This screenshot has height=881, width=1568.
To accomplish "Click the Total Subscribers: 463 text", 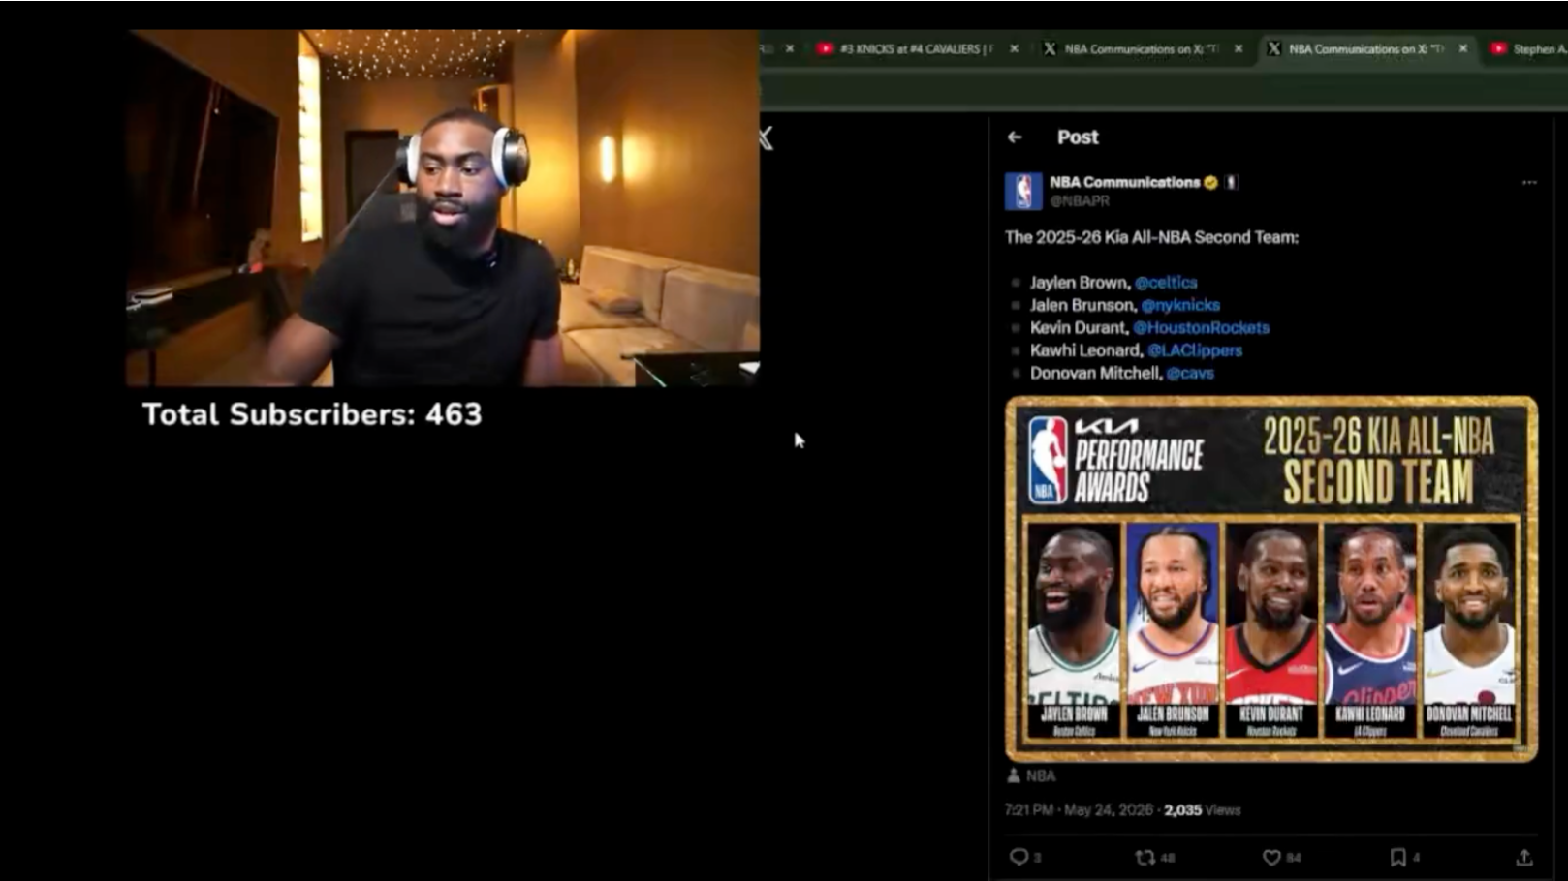I will 312,414.
